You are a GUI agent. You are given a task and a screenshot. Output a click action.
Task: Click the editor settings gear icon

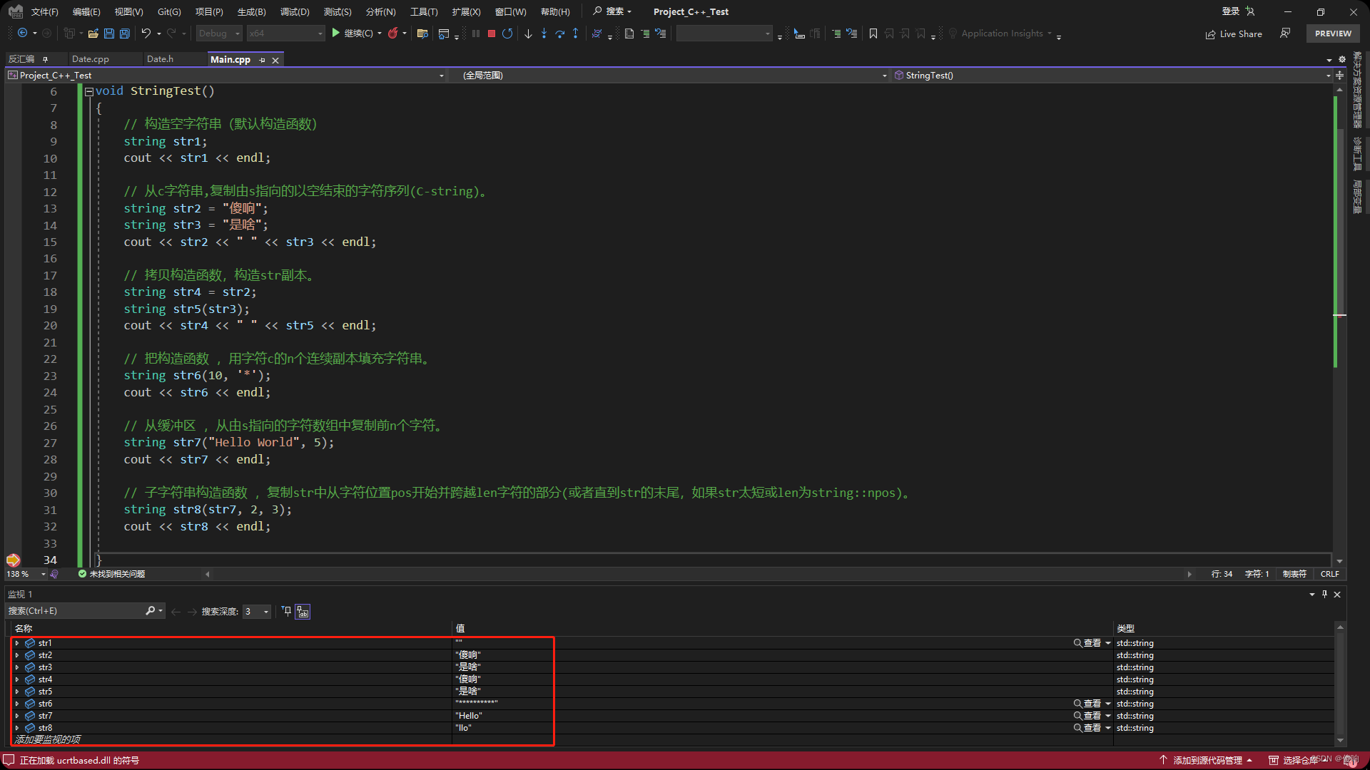(x=1341, y=60)
